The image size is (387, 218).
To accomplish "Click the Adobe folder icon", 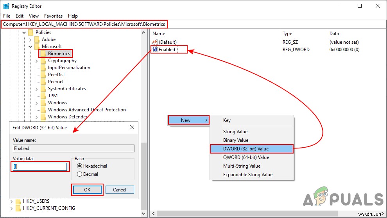I will [37, 39].
